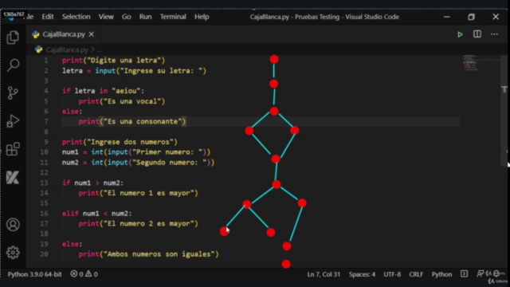
Task: Click line number 13 in the gutter
Action: coord(44,183)
